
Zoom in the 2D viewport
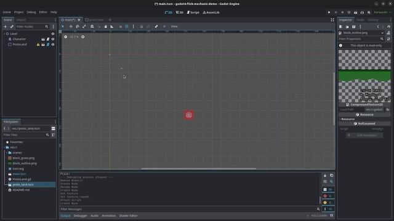(x=83, y=37)
